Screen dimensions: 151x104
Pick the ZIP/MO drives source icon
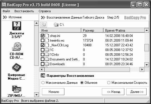(17, 89)
